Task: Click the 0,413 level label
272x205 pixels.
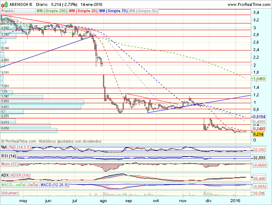Action: coord(5,122)
